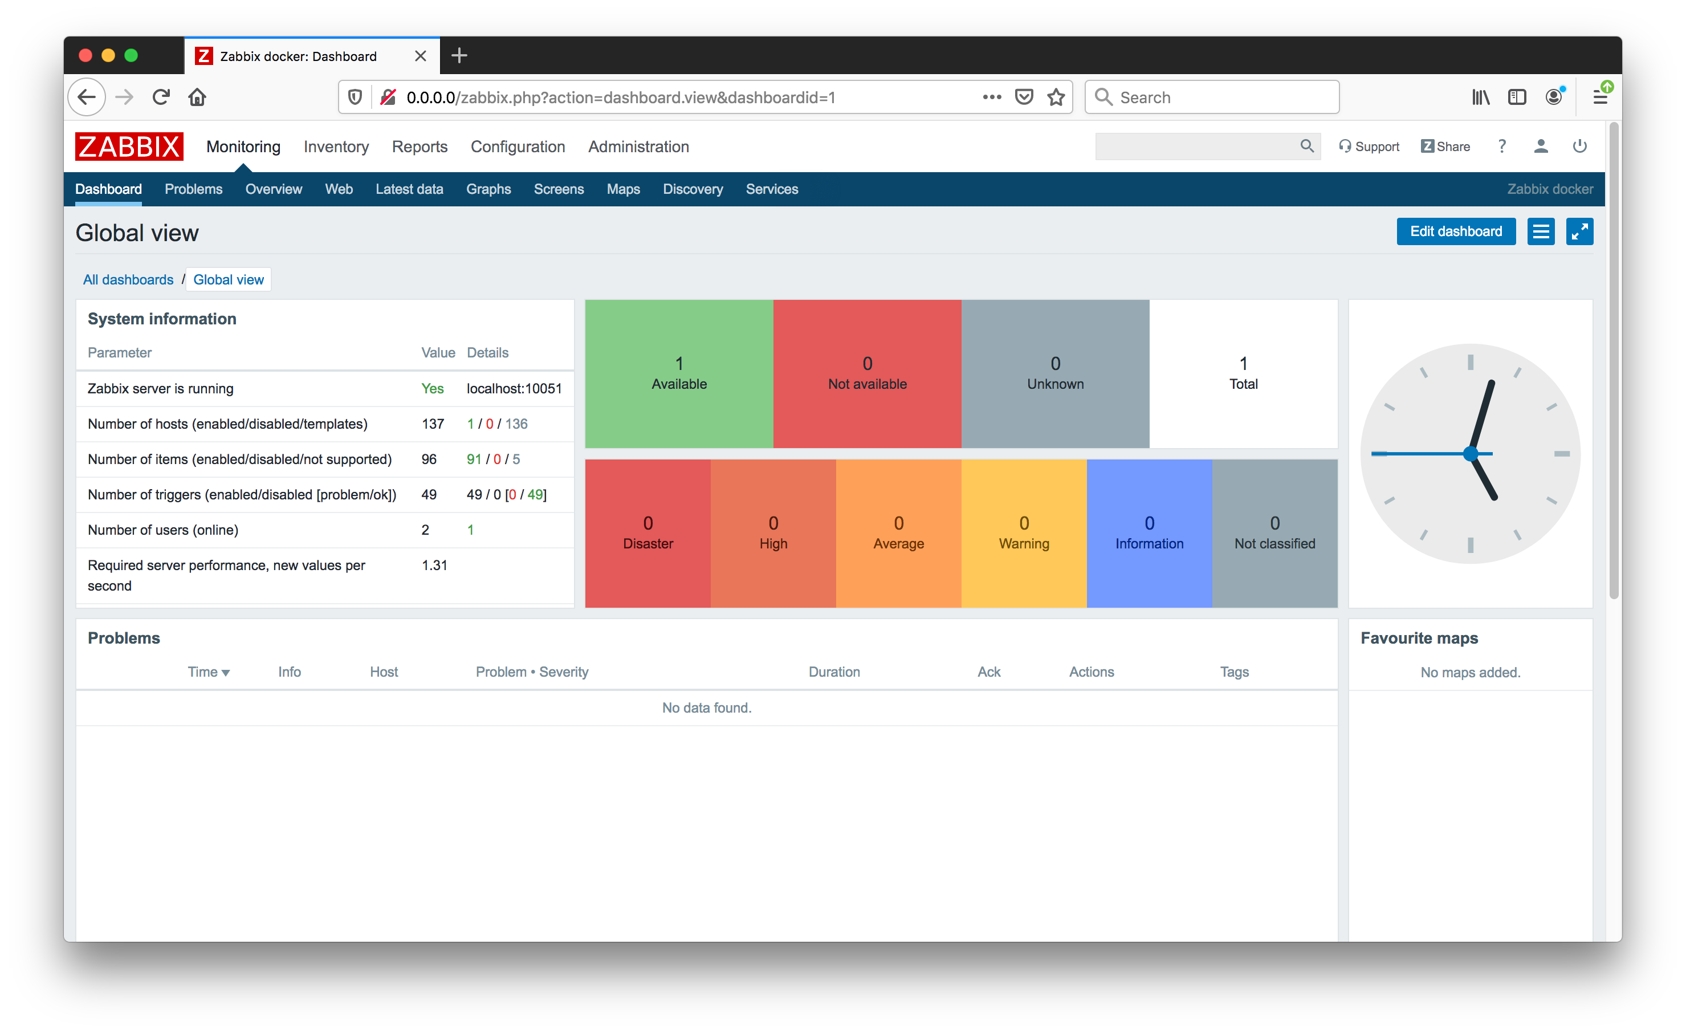The height and width of the screenshot is (1033, 1686).
Task: Click the High severity tile
Action: click(773, 533)
